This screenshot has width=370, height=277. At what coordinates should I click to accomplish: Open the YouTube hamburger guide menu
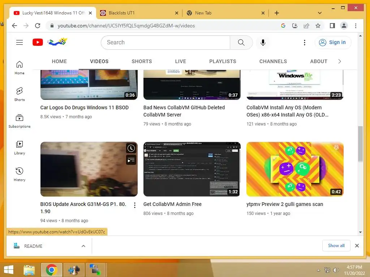[20, 43]
